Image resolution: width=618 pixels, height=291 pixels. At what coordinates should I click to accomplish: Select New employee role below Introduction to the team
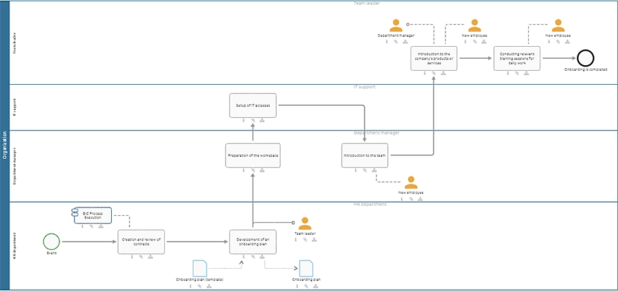pos(411,183)
